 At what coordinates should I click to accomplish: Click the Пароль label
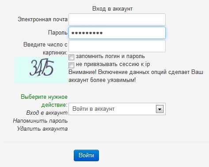coord(58,32)
